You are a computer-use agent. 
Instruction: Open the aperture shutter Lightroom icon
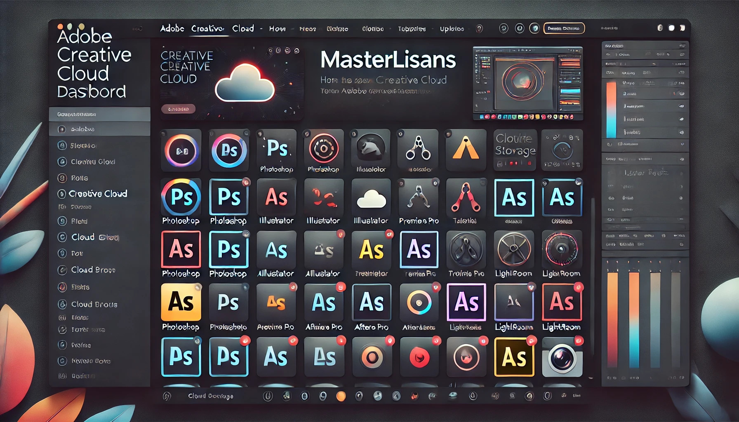click(x=514, y=249)
